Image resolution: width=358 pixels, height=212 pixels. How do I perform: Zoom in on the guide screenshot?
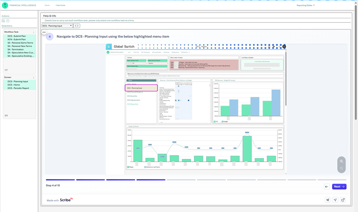pyautogui.click(x=341, y=161)
